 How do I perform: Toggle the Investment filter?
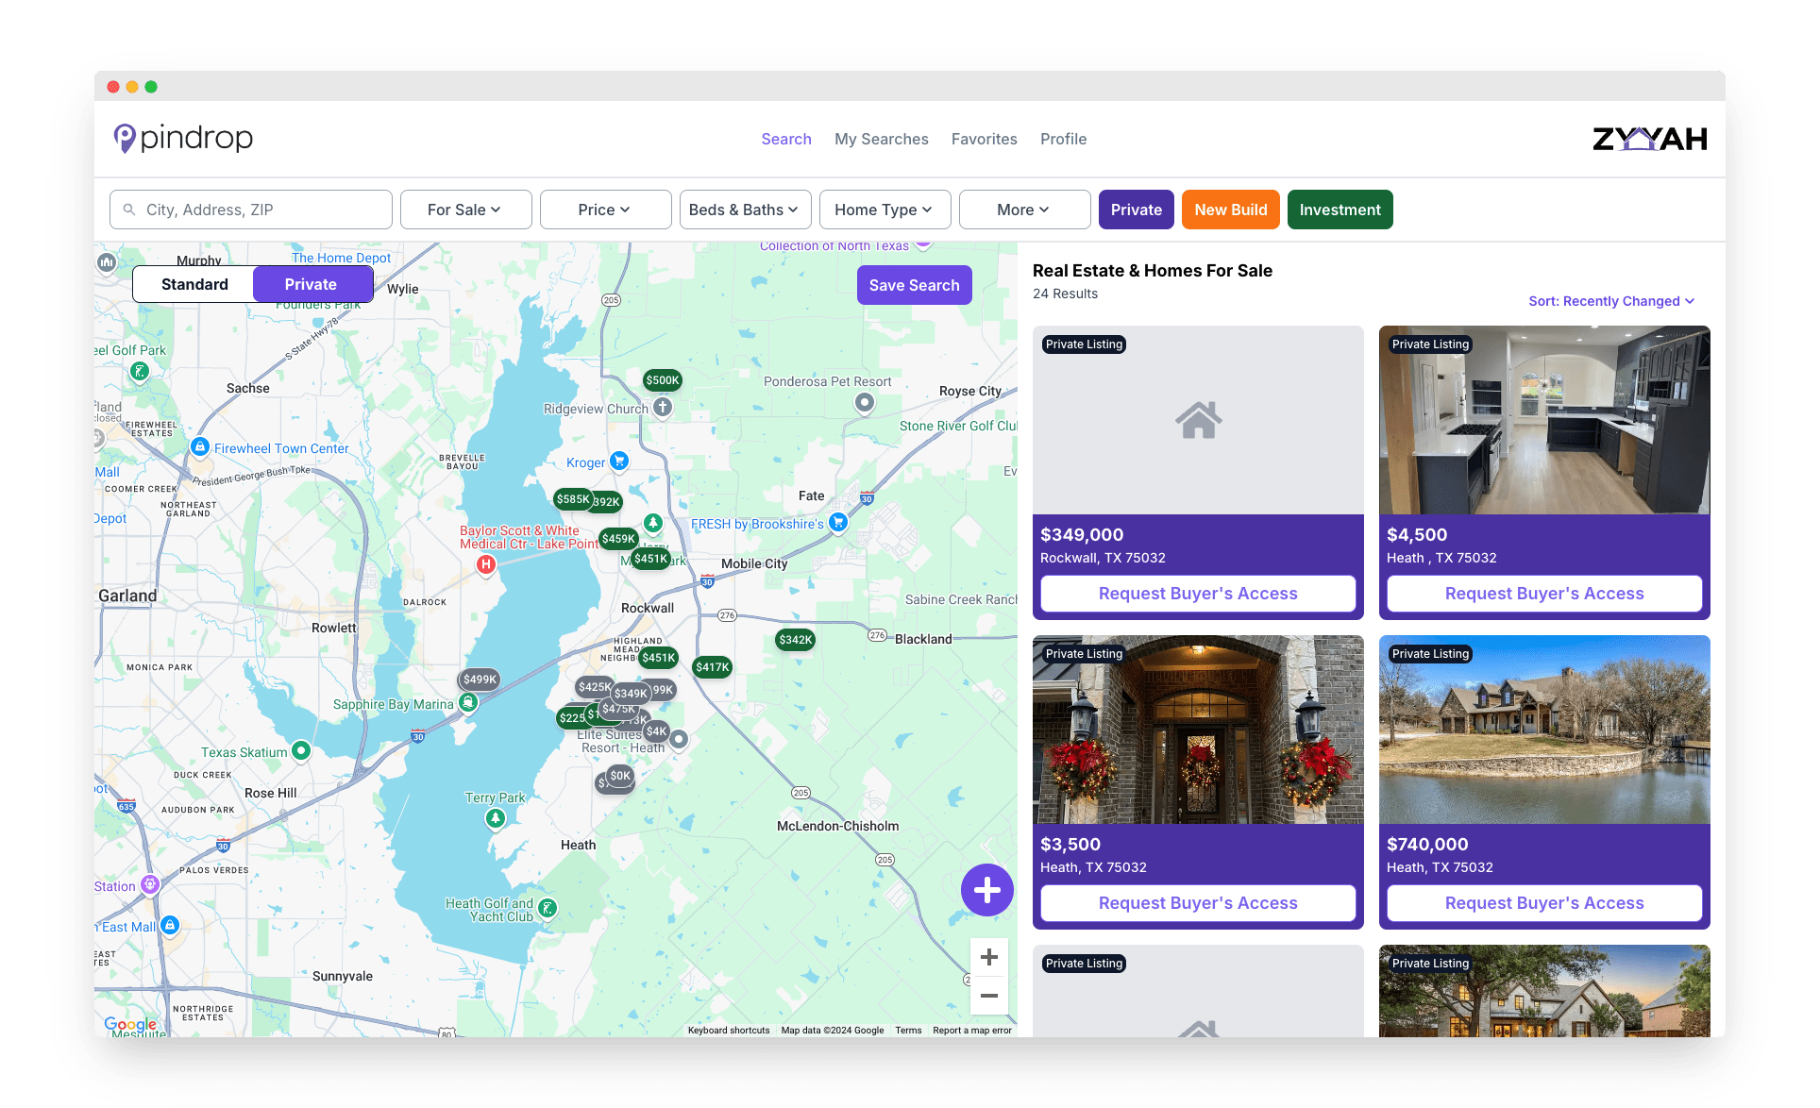tap(1340, 210)
